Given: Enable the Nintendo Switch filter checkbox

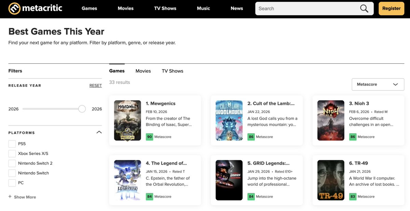Looking at the screenshot, I should coord(12,173).
